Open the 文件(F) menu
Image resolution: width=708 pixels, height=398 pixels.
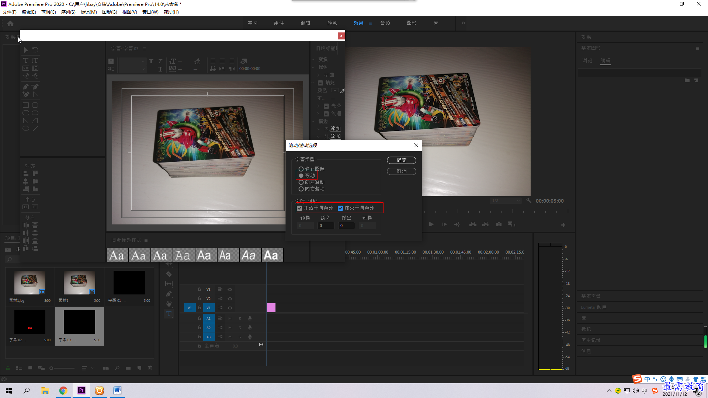(10, 12)
